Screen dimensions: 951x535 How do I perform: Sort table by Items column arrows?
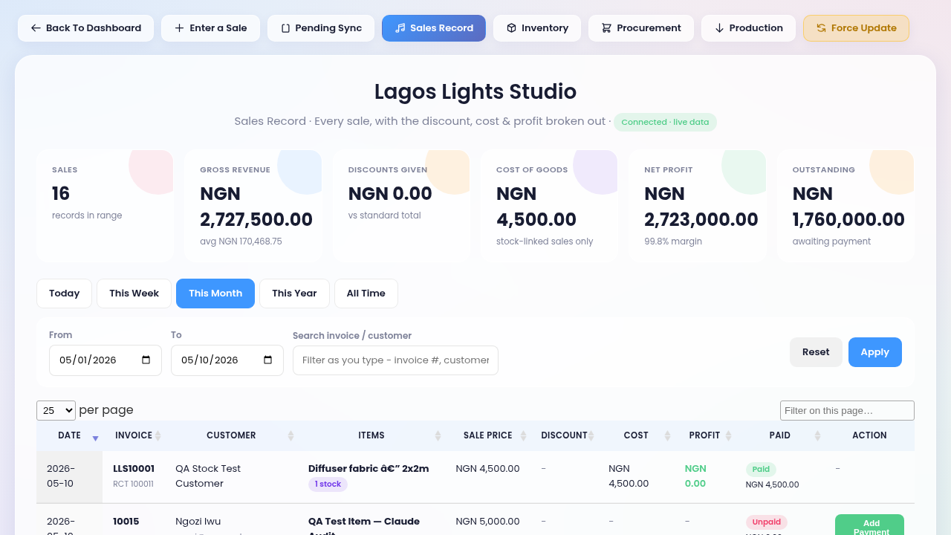point(438,436)
